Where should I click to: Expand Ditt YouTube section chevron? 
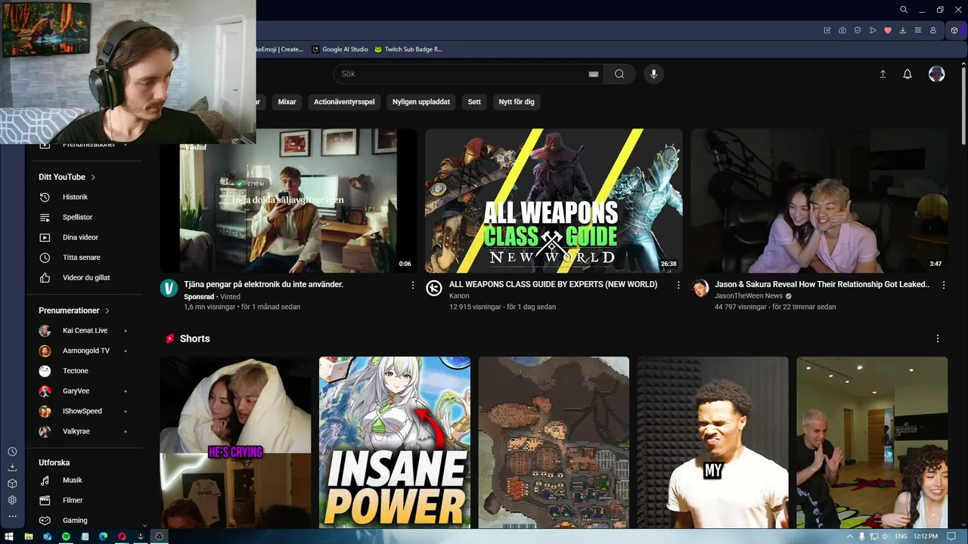[x=93, y=177]
